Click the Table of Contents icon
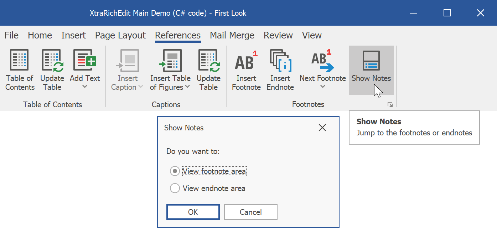Screen dimensions: 497x228 tap(19, 61)
